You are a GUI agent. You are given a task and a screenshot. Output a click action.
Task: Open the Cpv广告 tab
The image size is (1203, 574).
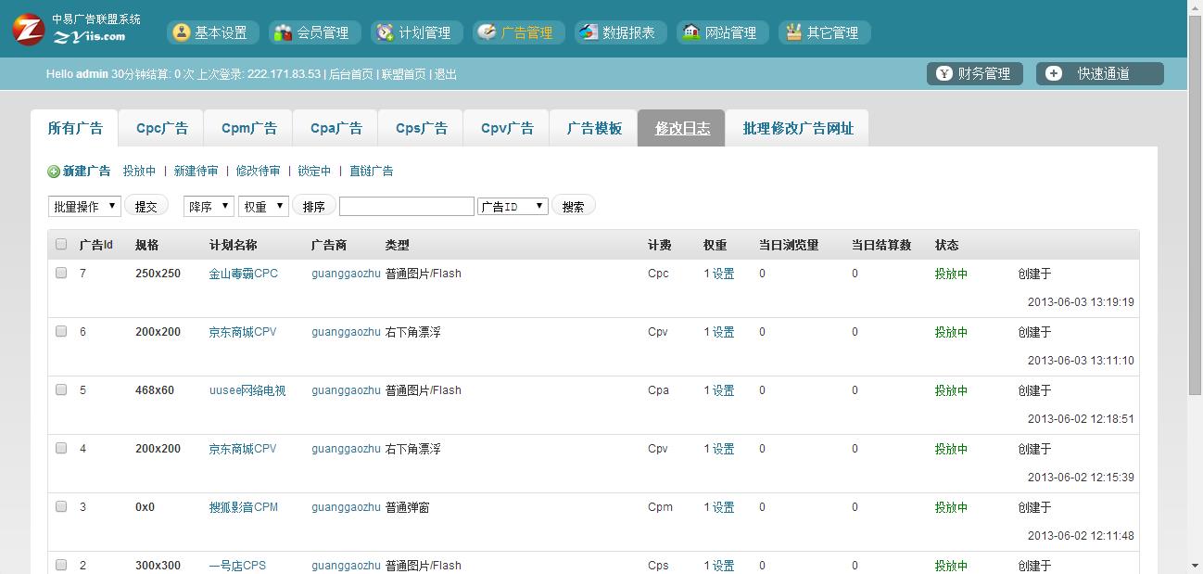507,128
